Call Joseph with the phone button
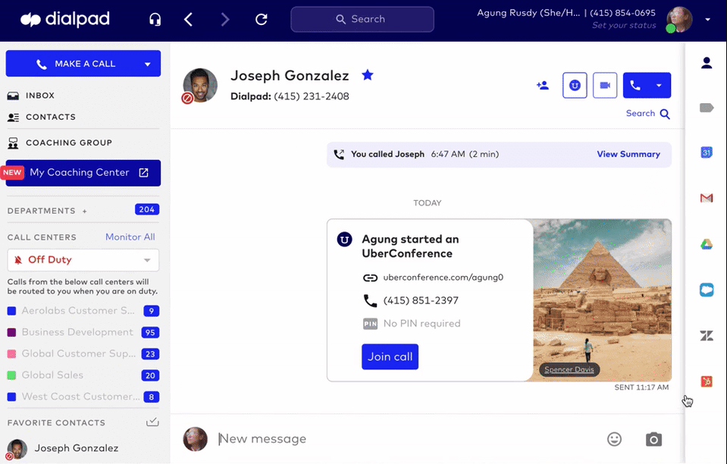 (x=635, y=85)
